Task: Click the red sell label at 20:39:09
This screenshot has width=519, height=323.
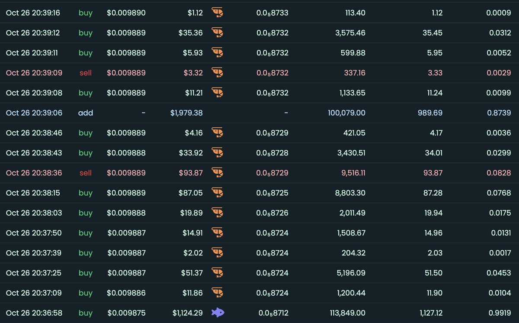Action: pos(86,73)
